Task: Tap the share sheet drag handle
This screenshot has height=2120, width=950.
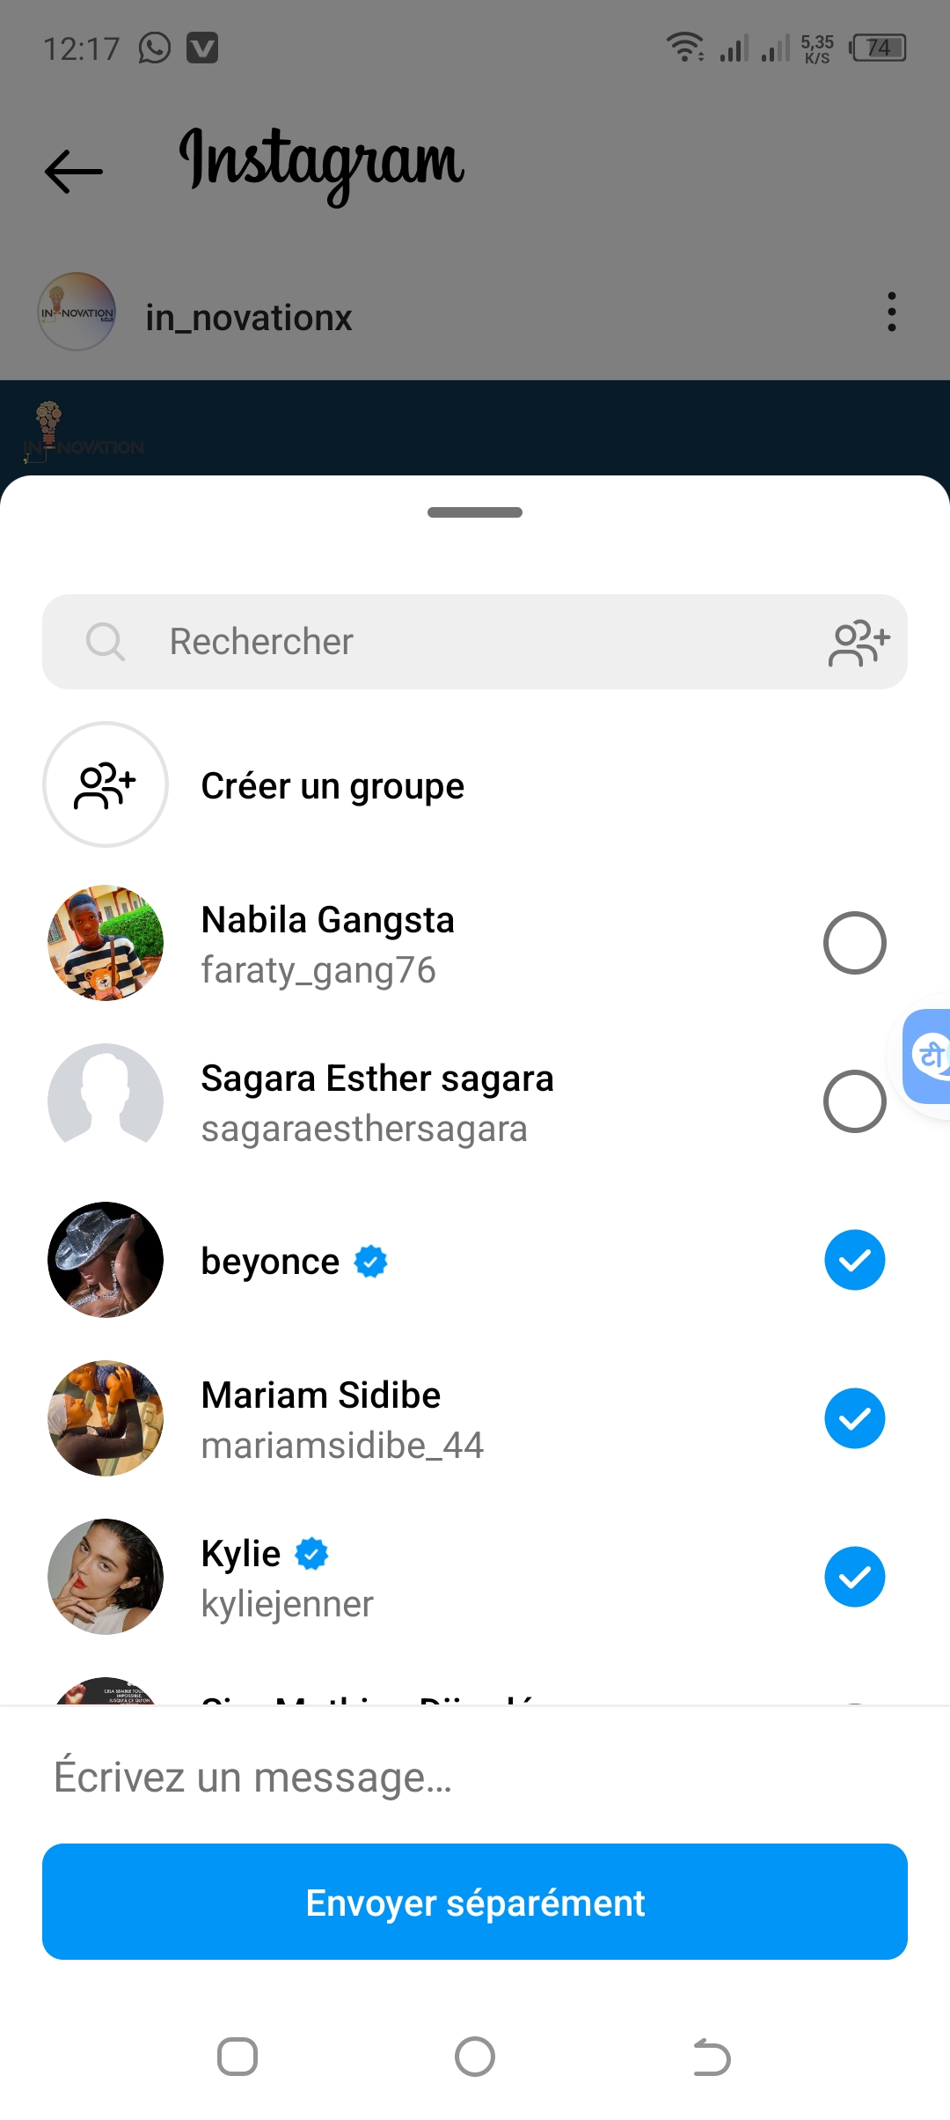Action: tap(475, 512)
